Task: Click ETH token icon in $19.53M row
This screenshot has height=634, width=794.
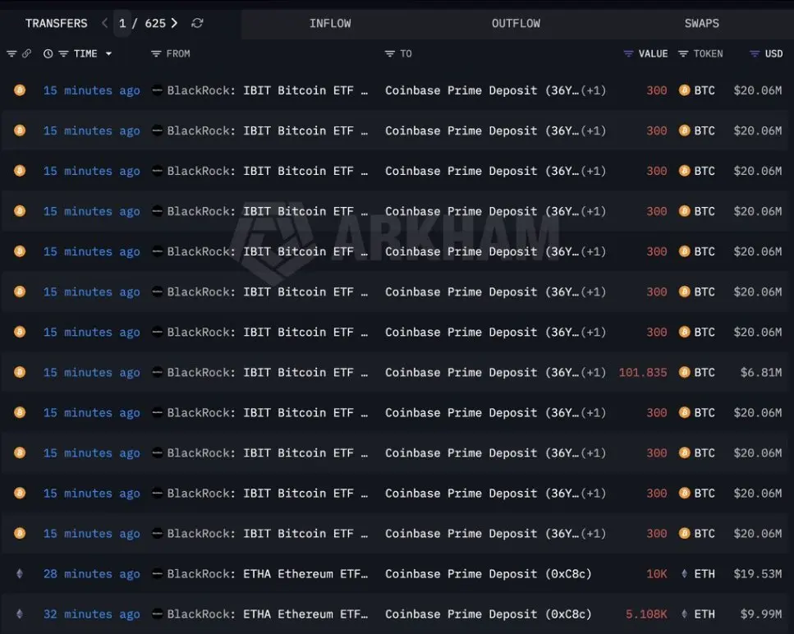Action: (684, 573)
